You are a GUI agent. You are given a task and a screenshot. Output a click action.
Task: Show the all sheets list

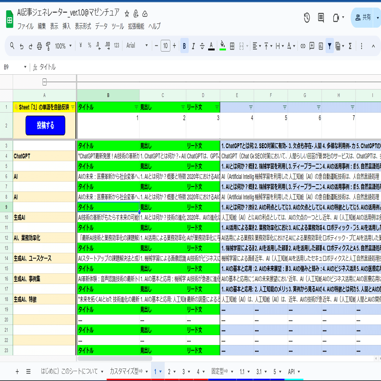(28, 372)
